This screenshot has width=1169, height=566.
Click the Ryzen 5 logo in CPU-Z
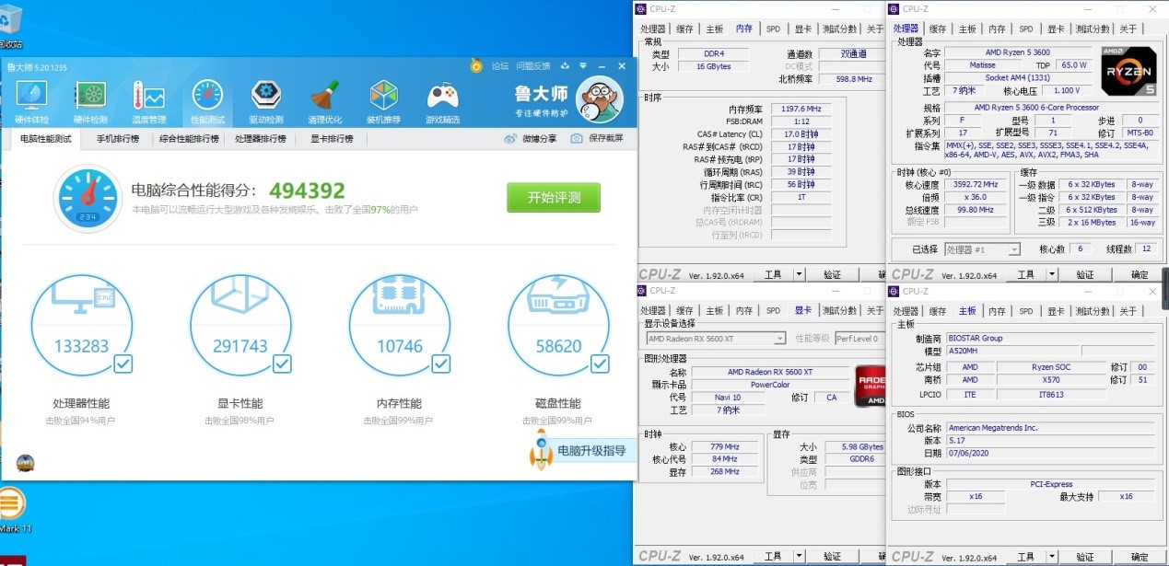(1128, 71)
